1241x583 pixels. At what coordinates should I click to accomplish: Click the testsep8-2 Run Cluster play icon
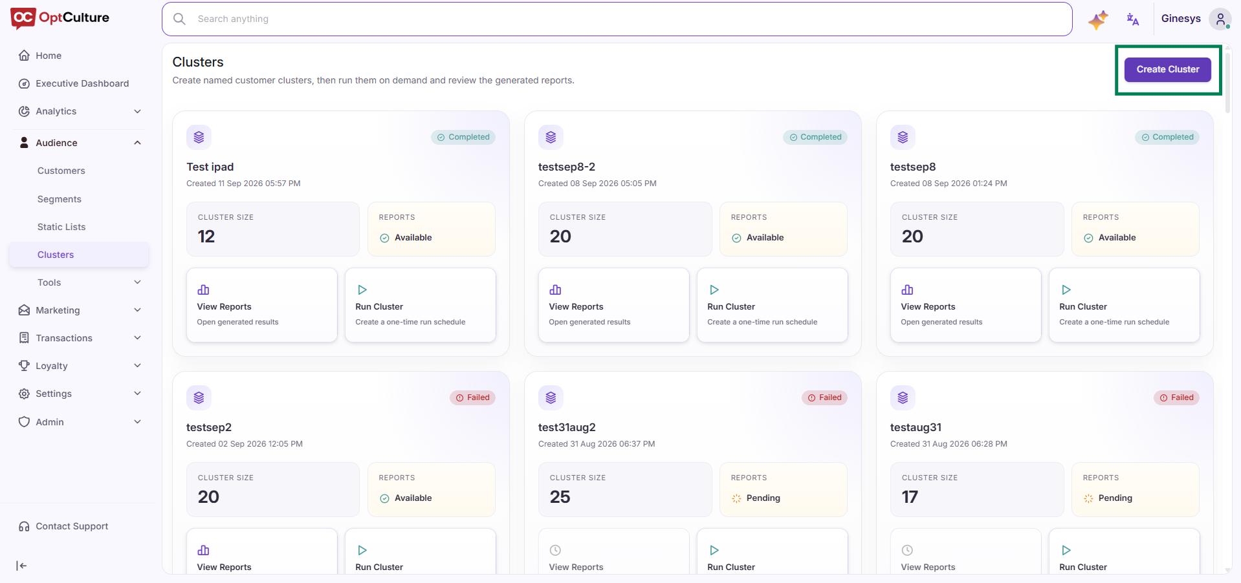(714, 290)
